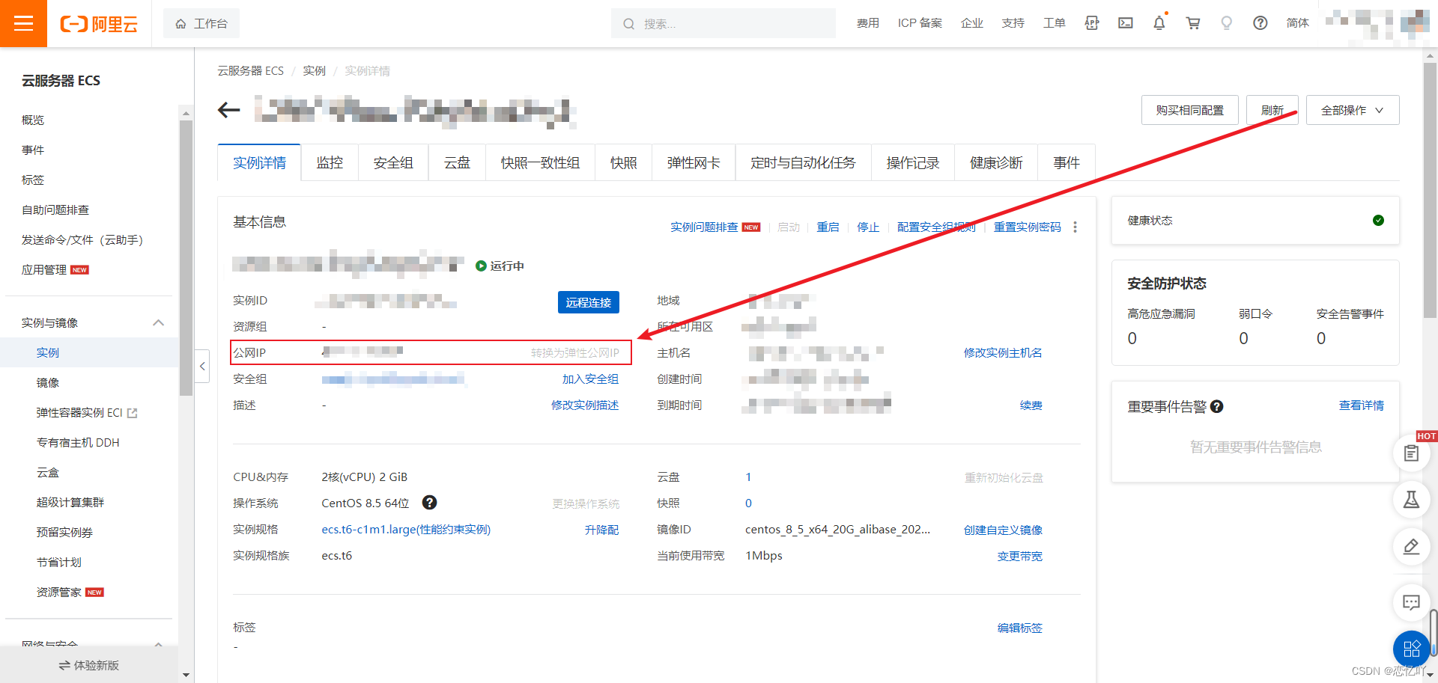Open the clipboard survey floating icon
1438x683 pixels.
tap(1411, 453)
